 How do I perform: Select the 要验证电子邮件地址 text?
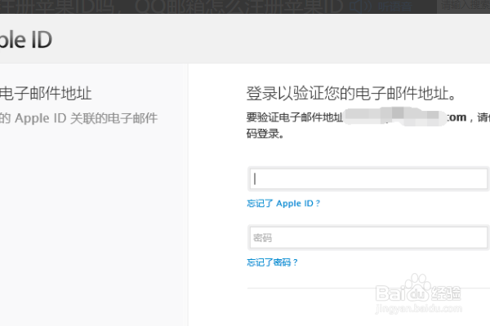295,117
